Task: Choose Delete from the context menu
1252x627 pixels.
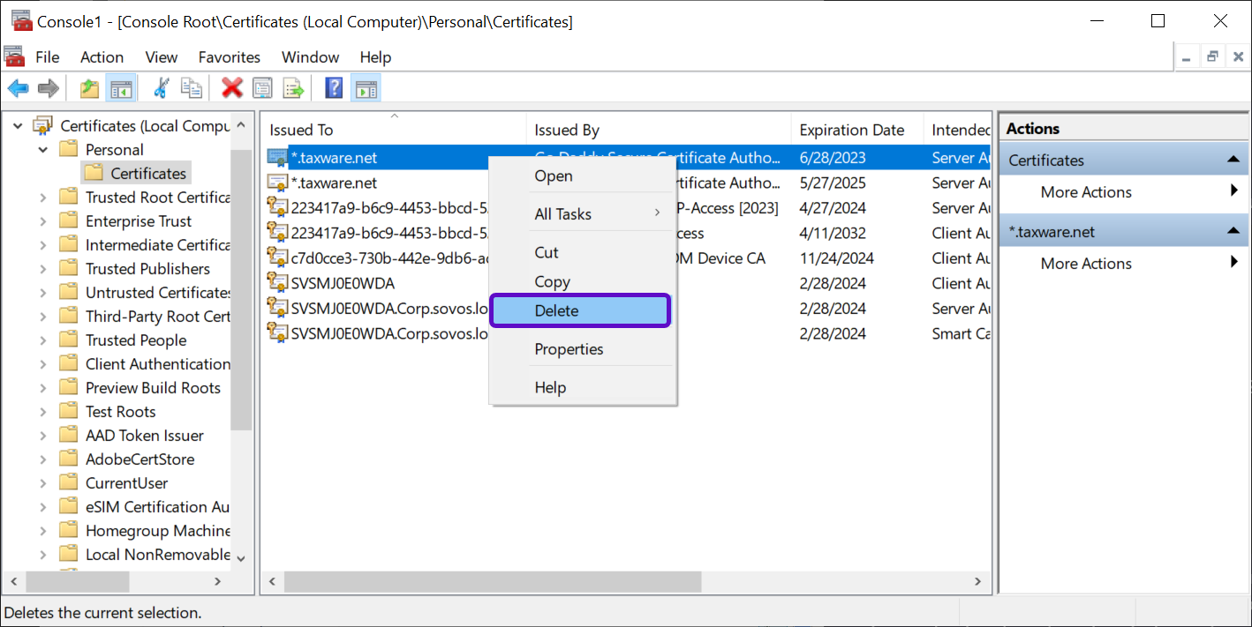Action: pyautogui.click(x=580, y=310)
